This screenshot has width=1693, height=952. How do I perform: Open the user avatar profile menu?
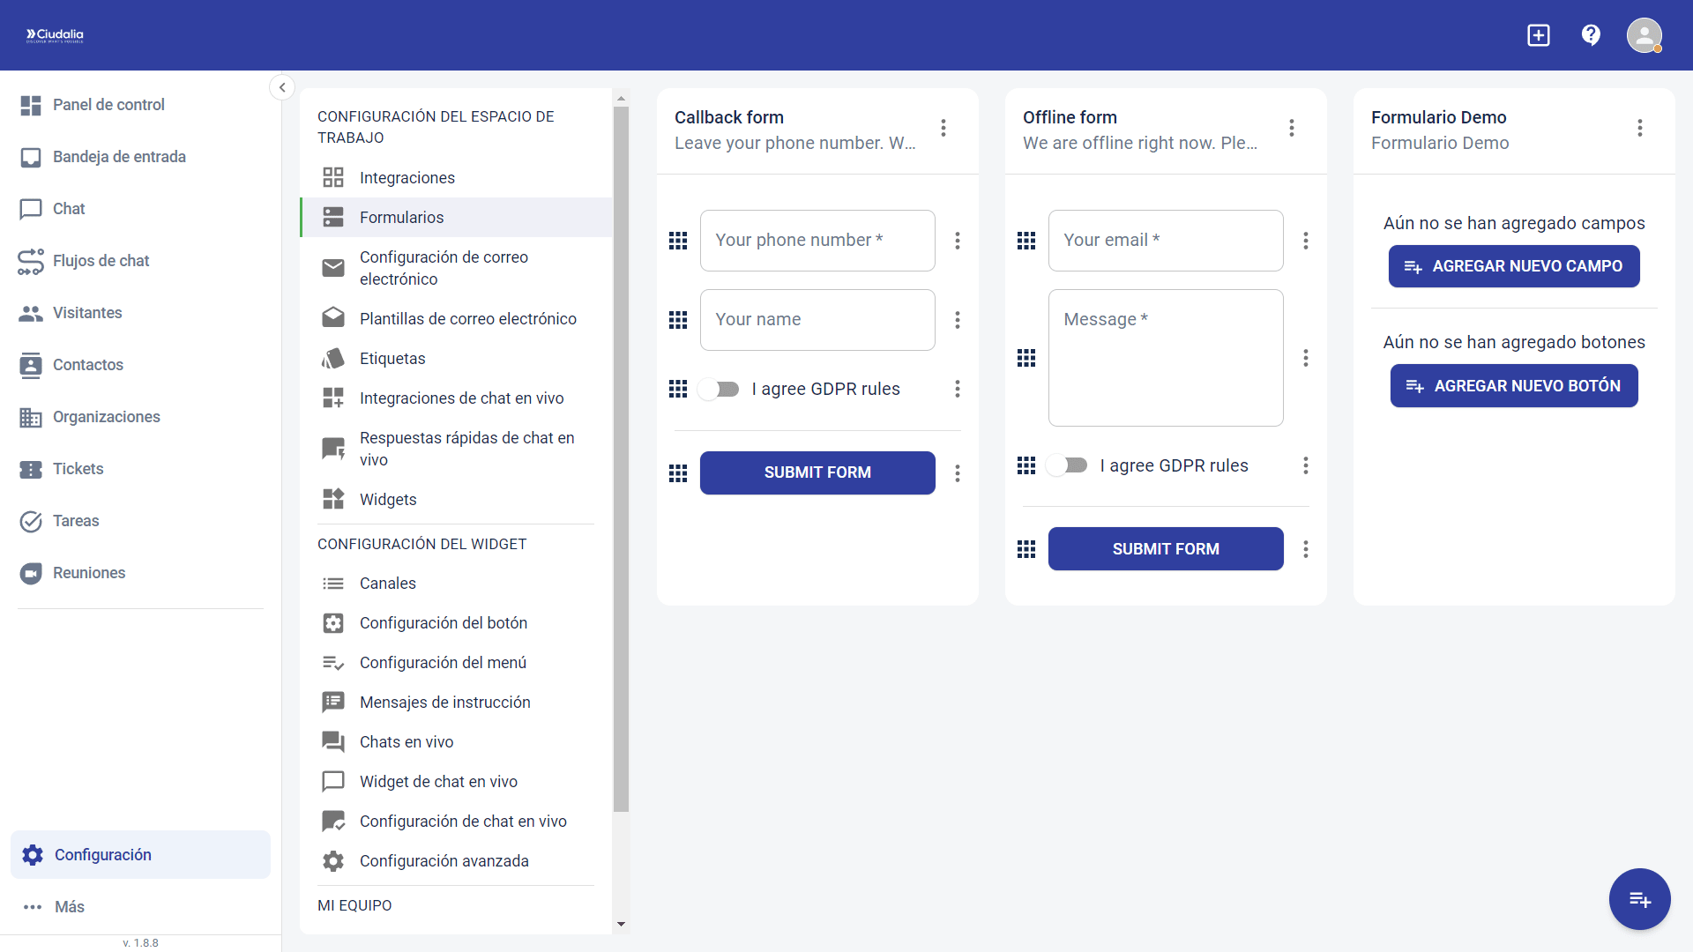1644,35
